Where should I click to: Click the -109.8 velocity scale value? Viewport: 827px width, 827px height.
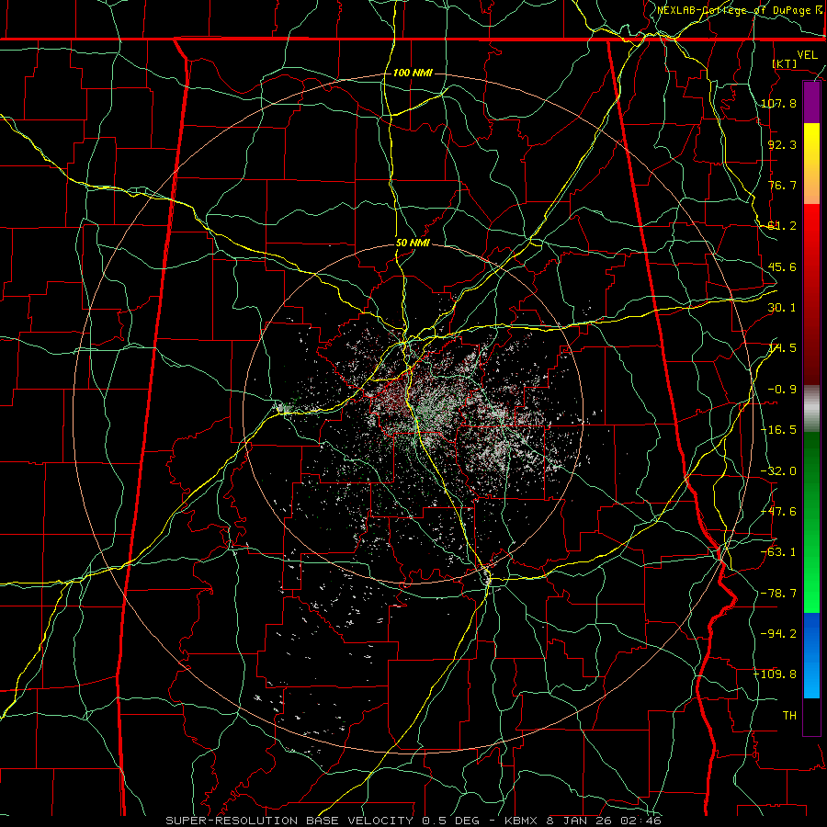click(x=776, y=674)
